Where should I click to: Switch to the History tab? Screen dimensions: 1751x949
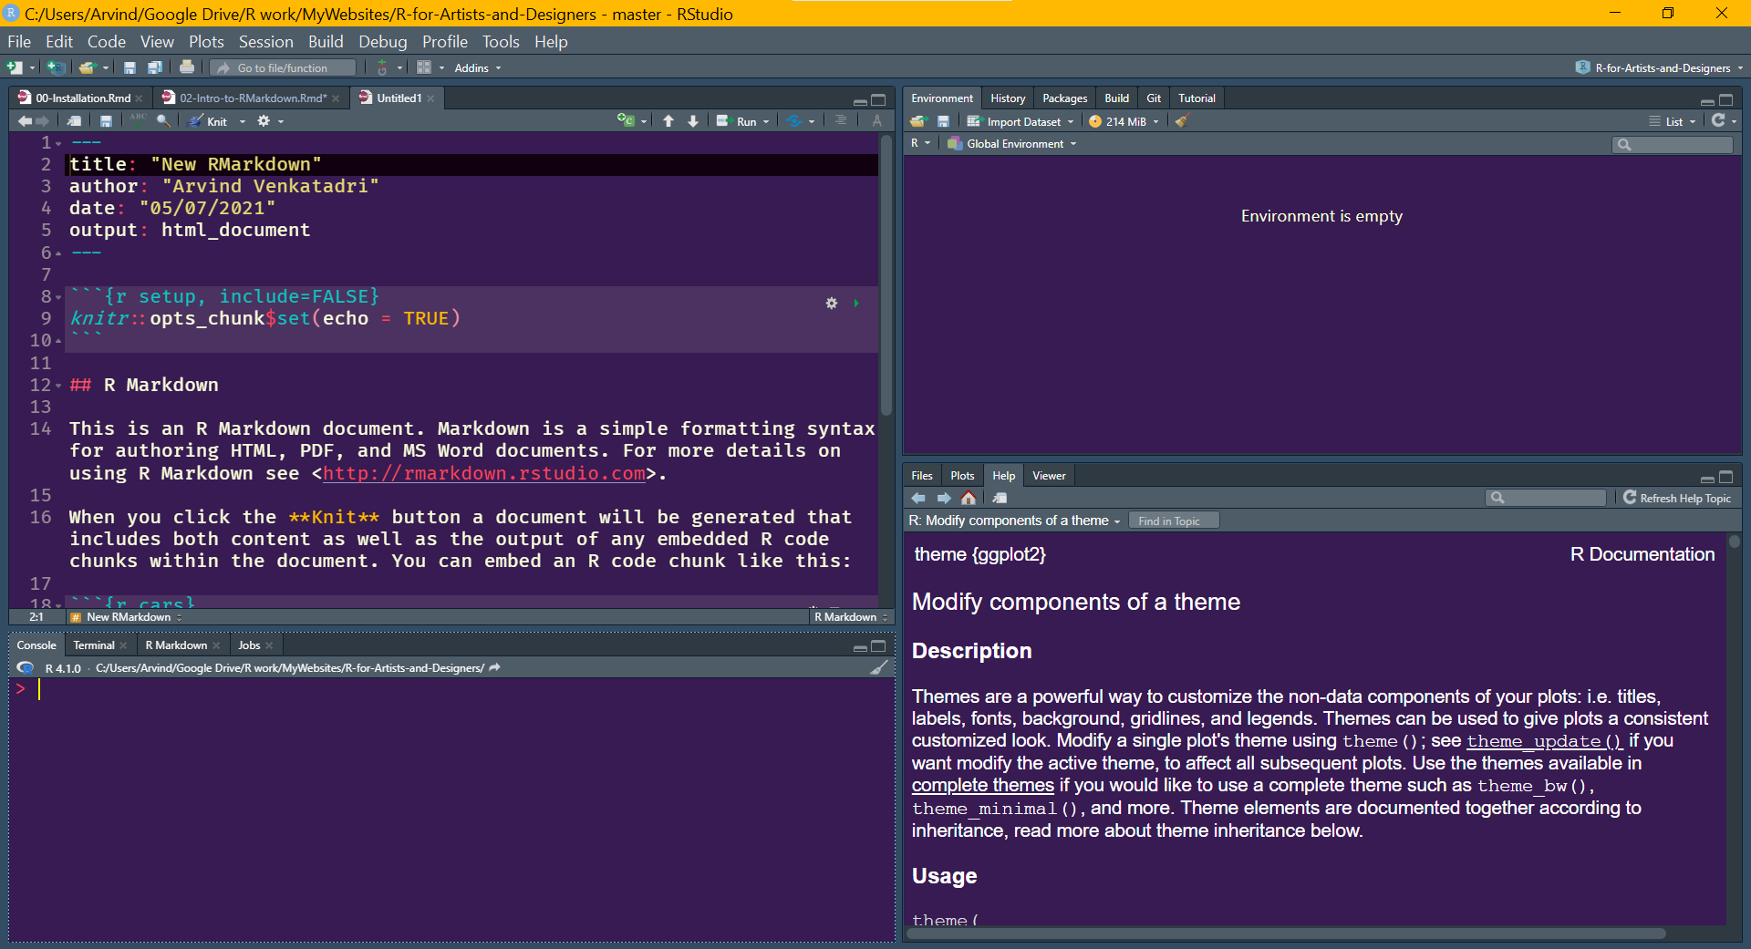click(x=1008, y=98)
